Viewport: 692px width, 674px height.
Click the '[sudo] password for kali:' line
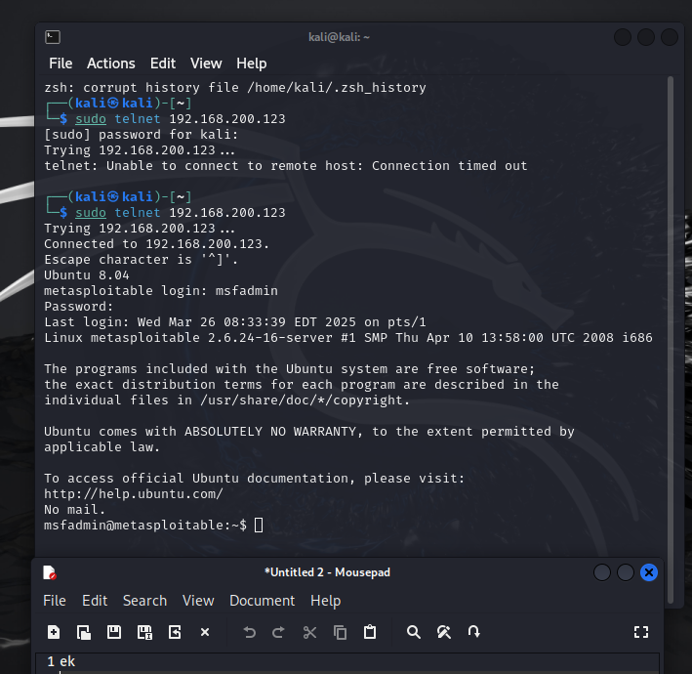141,134
